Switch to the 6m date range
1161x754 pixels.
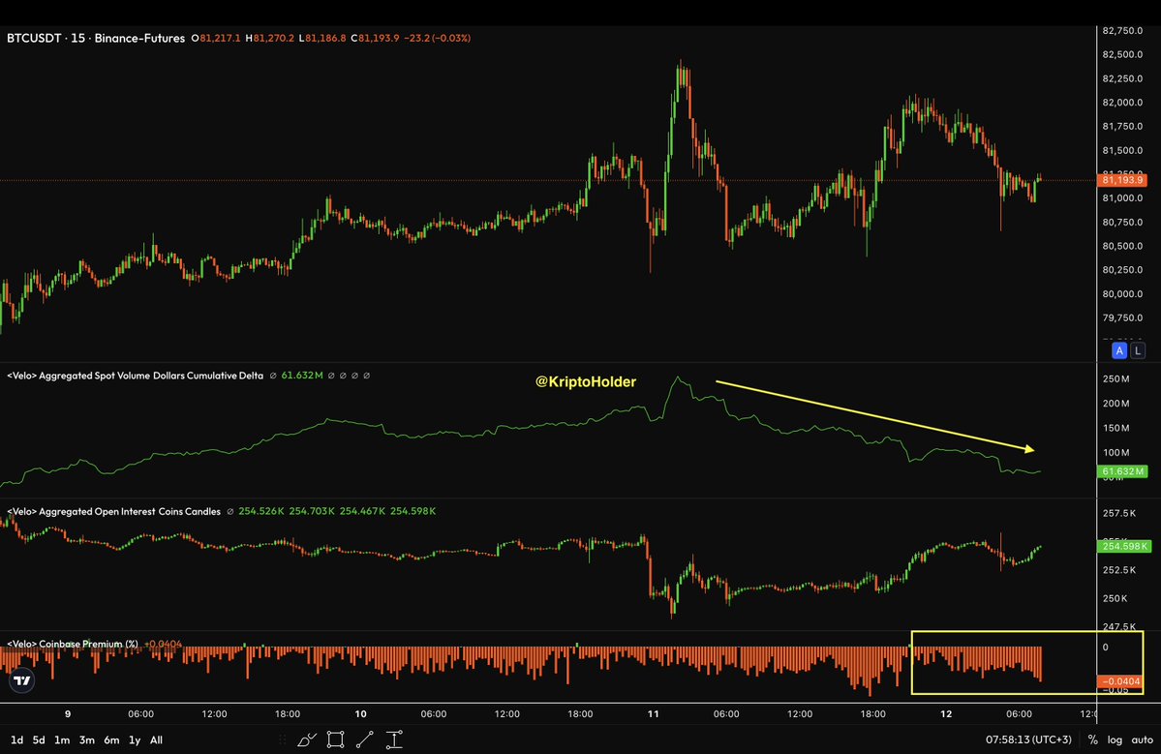tap(111, 739)
